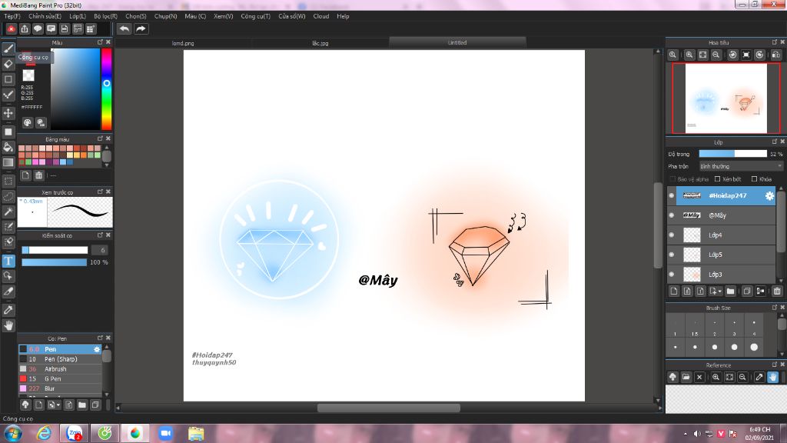Enable the Bảo vệ alpha checkbox
This screenshot has width=787, height=443.
pyautogui.click(x=672, y=179)
